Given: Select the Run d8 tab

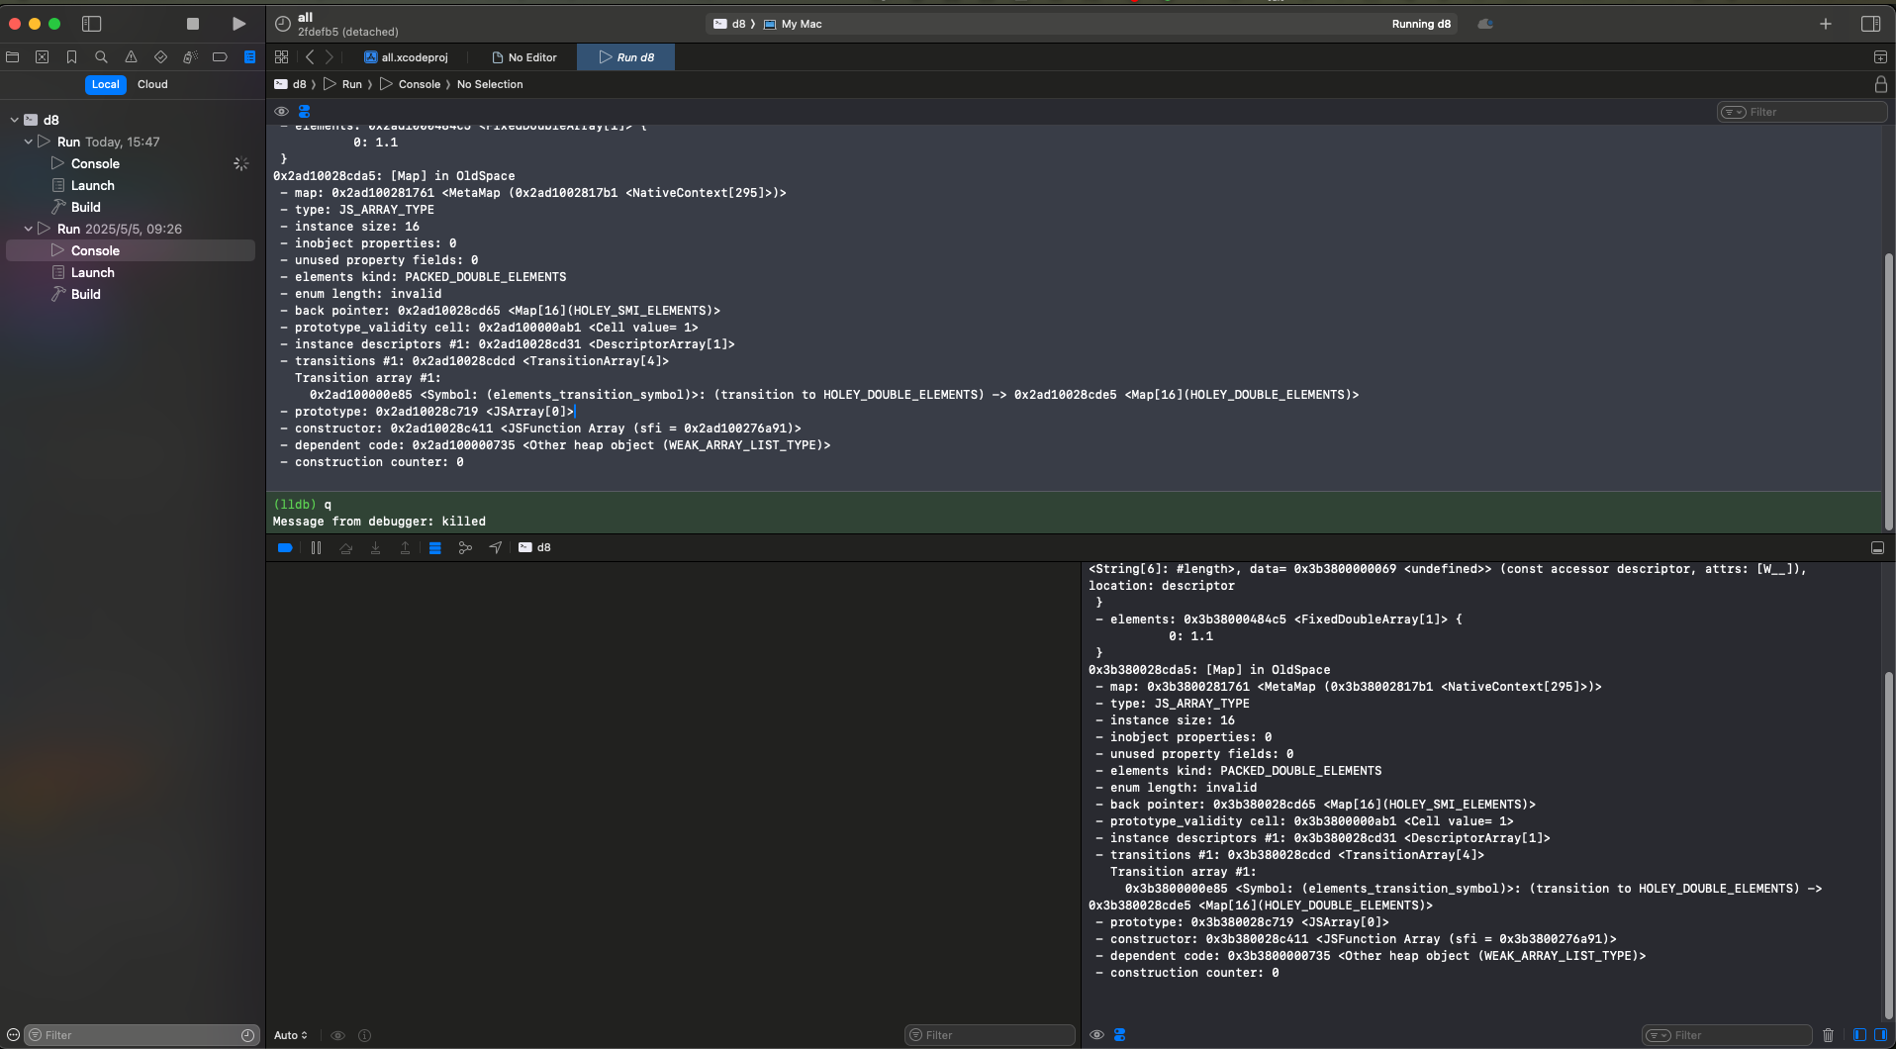Looking at the screenshot, I should click(x=625, y=57).
